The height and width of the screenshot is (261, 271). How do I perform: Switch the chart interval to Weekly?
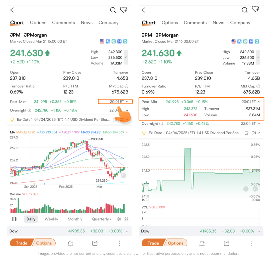[51, 219]
